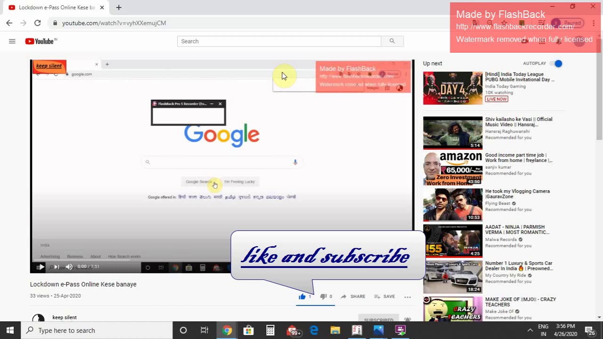The width and height of the screenshot is (603, 339).
Task: Save the video to a playlist
Action: pyautogui.click(x=384, y=297)
